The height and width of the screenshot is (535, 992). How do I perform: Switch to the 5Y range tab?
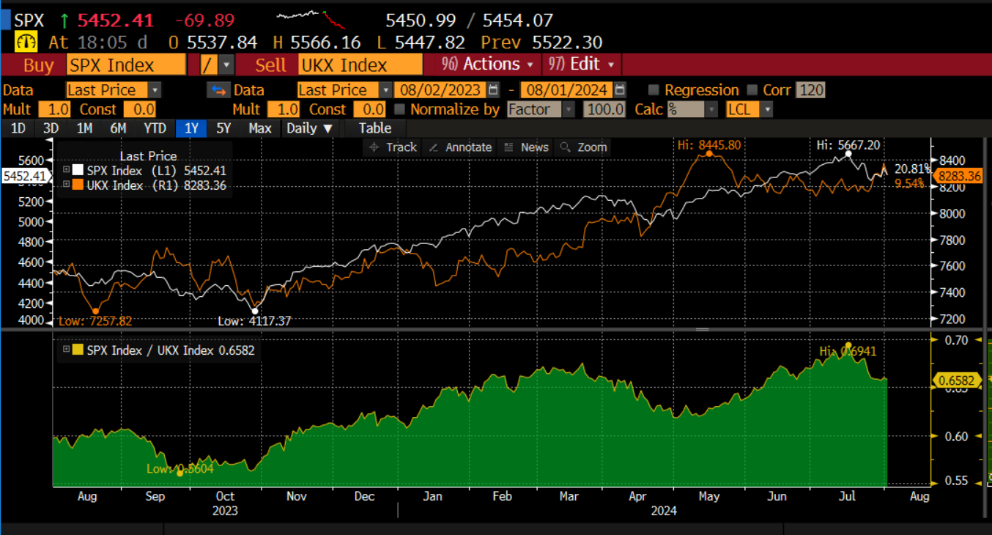[x=223, y=128]
